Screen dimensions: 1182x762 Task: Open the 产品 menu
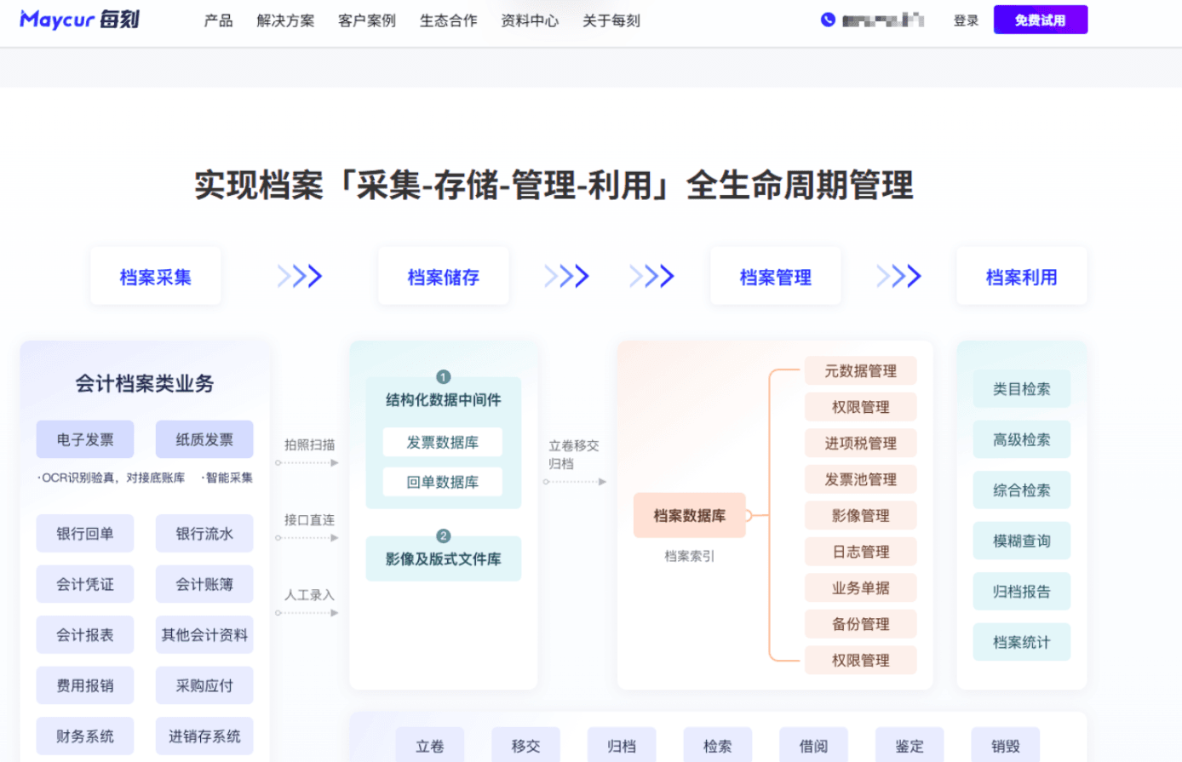point(219,20)
